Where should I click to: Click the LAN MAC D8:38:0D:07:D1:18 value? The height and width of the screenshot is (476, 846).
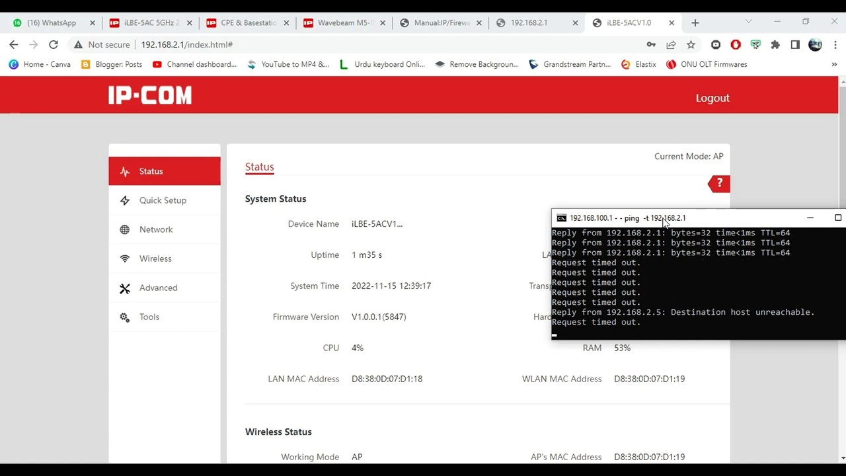tap(387, 379)
